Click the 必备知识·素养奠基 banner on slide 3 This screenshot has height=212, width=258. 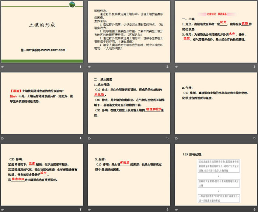pyautogui.click(x=217, y=14)
